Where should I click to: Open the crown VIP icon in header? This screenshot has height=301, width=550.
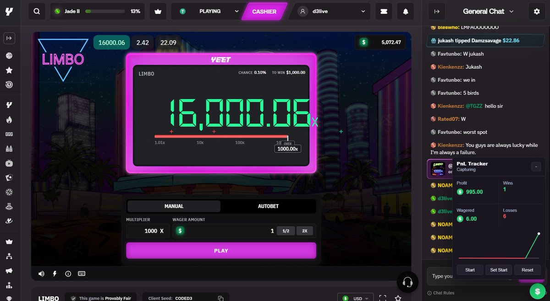point(158,11)
